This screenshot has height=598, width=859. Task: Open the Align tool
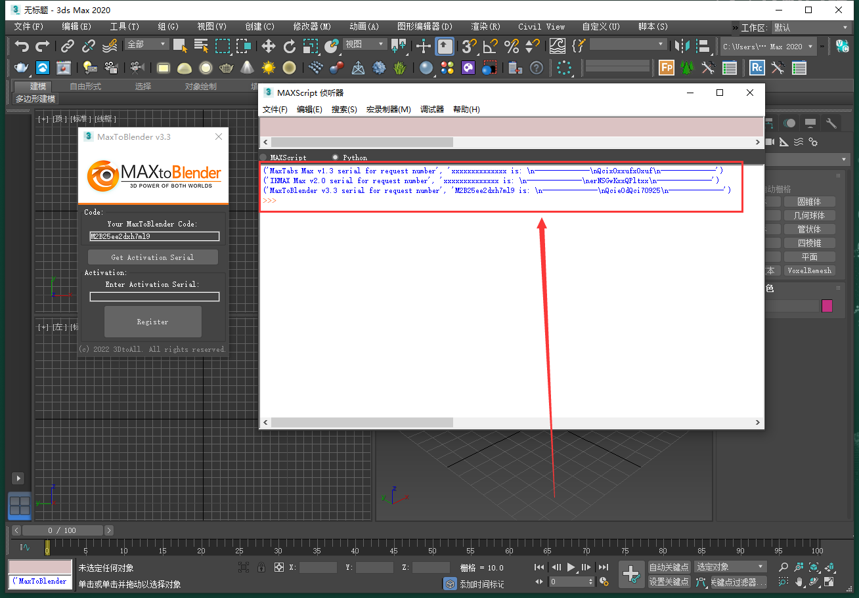704,46
